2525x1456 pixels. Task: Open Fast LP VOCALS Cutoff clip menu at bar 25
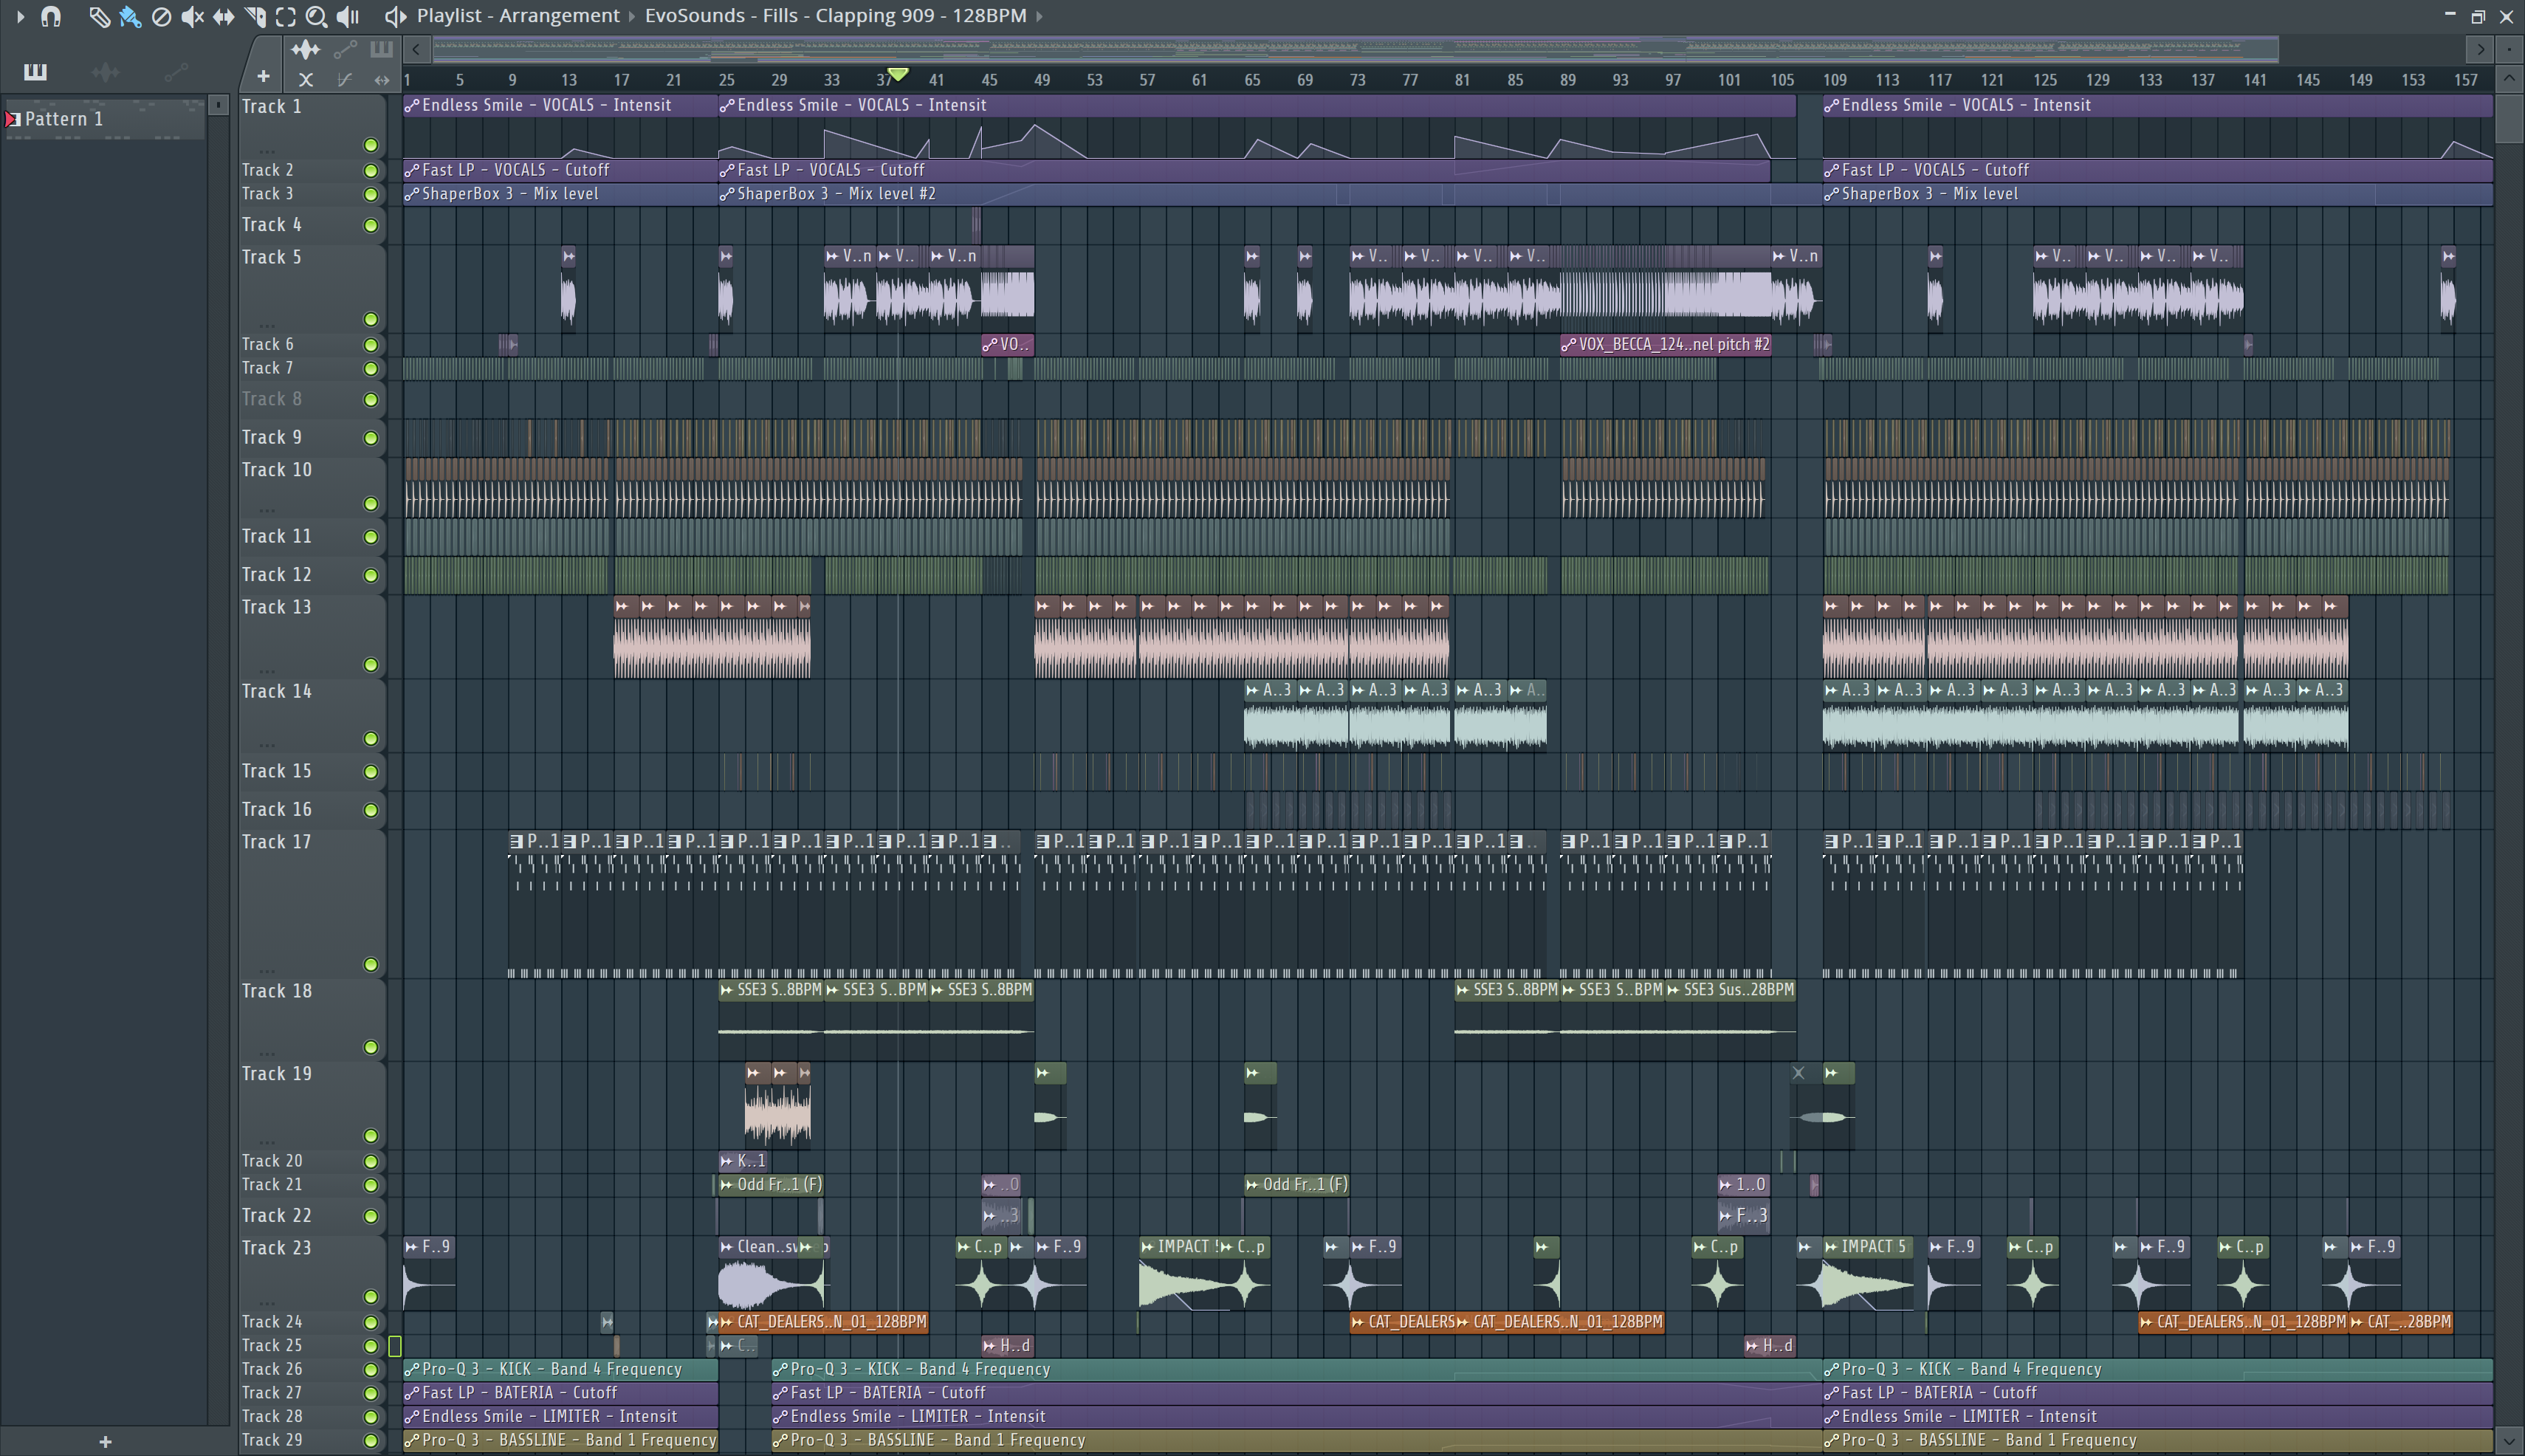[x=727, y=170]
